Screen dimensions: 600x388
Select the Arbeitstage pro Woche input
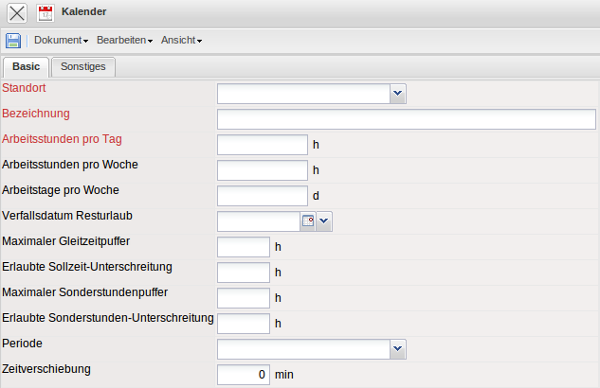262,195
